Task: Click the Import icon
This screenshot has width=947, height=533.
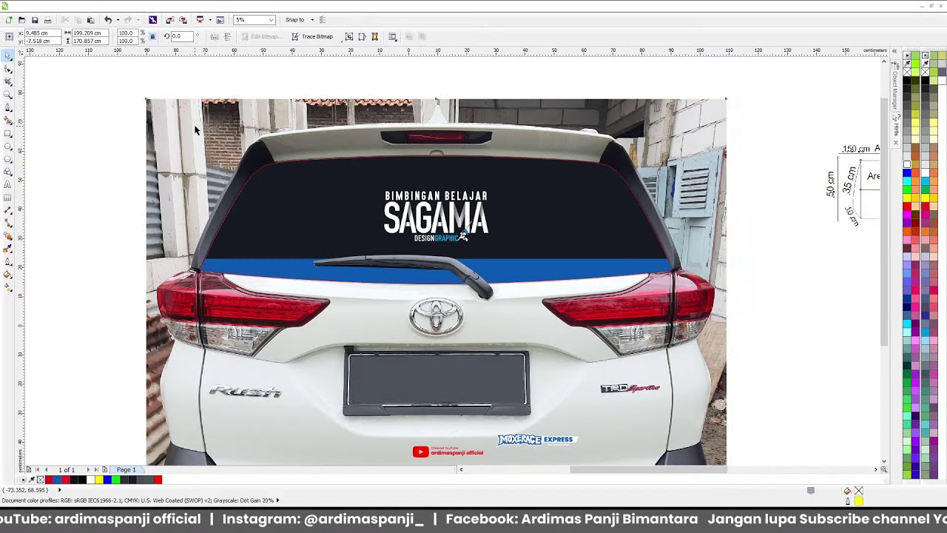Action: point(170,20)
